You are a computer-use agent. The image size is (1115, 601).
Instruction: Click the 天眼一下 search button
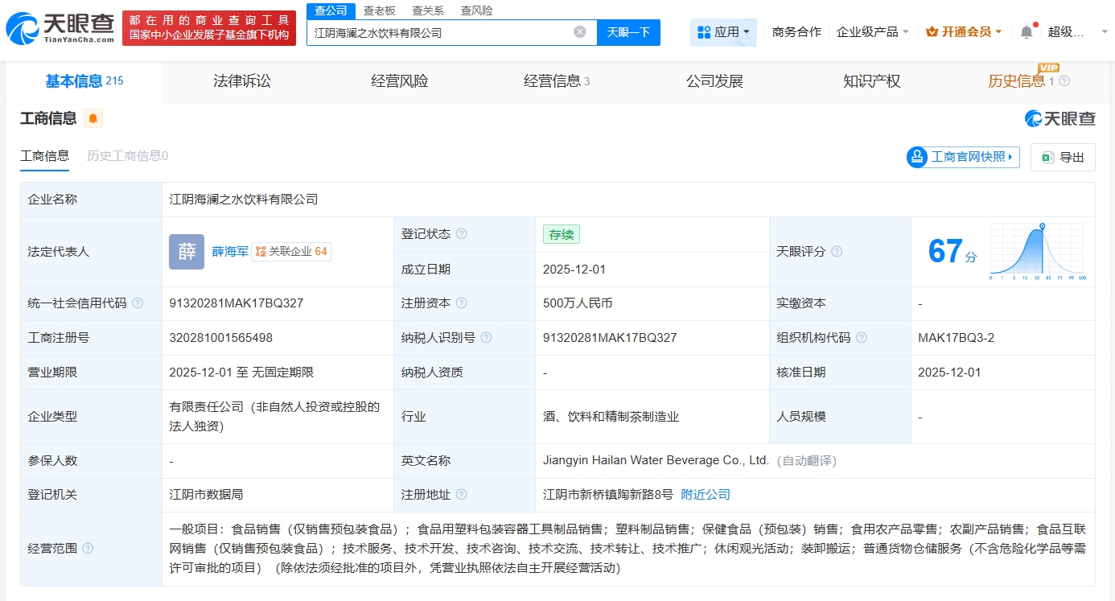(629, 32)
